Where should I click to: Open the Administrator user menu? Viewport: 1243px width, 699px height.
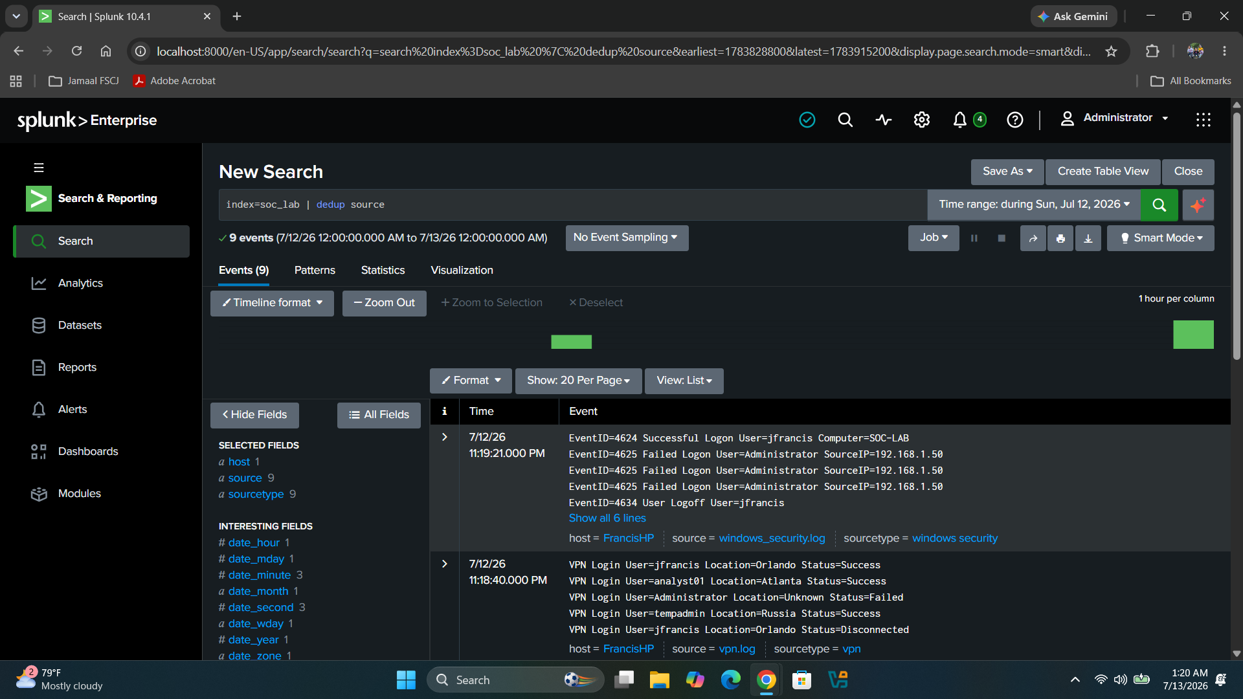tap(1114, 118)
